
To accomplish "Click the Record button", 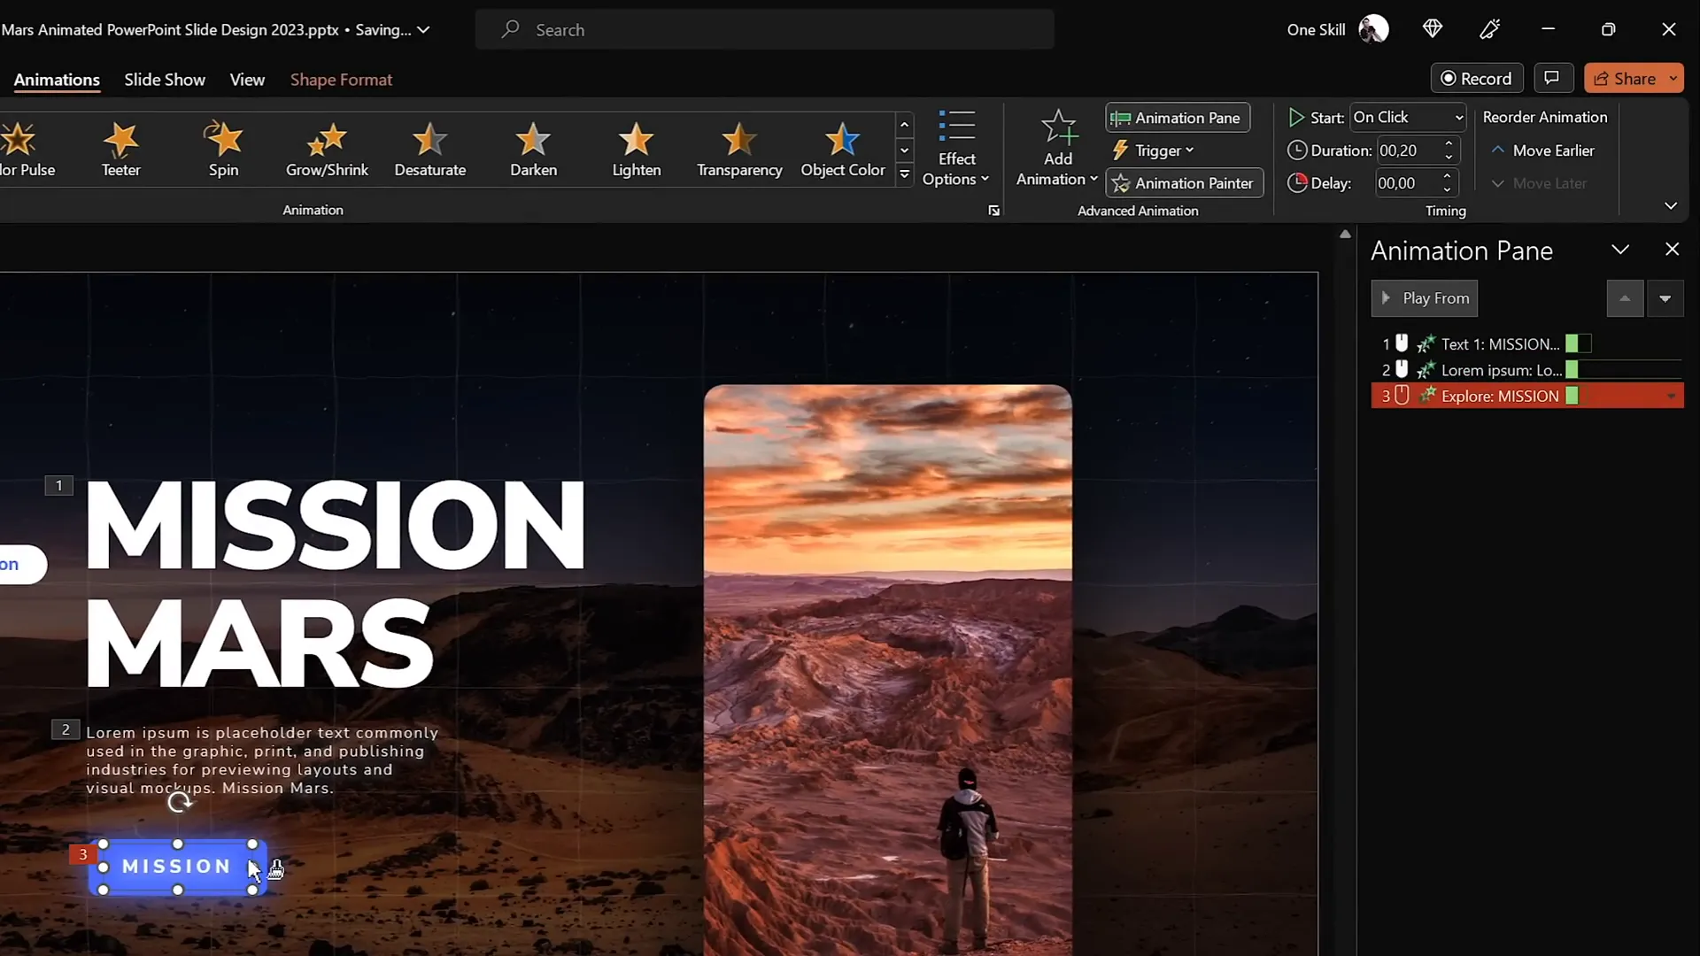I will [1476, 78].
